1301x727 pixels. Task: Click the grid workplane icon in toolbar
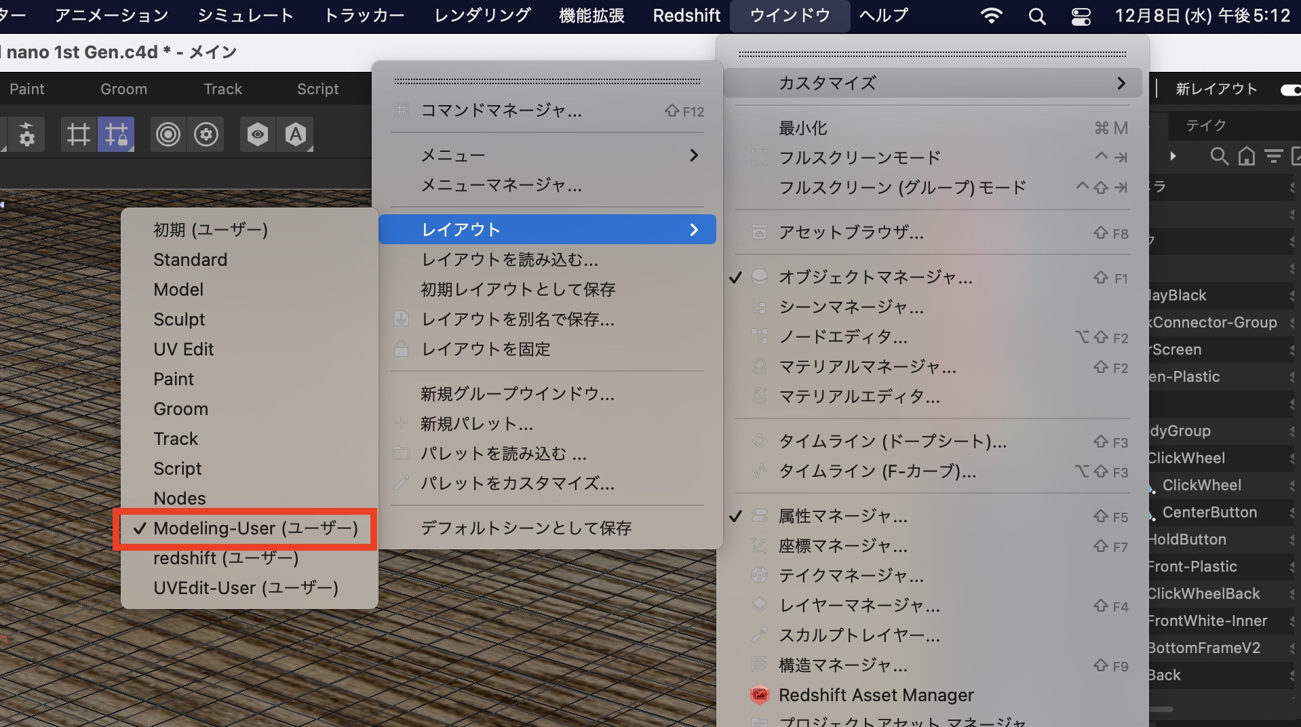click(78, 134)
